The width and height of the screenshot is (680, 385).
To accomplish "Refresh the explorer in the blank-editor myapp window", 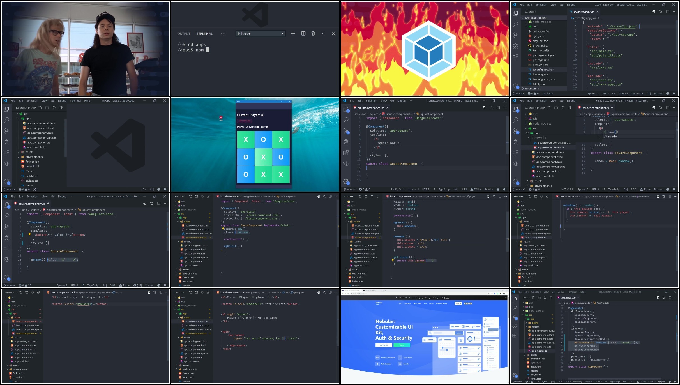I will (x=54, y=108).
